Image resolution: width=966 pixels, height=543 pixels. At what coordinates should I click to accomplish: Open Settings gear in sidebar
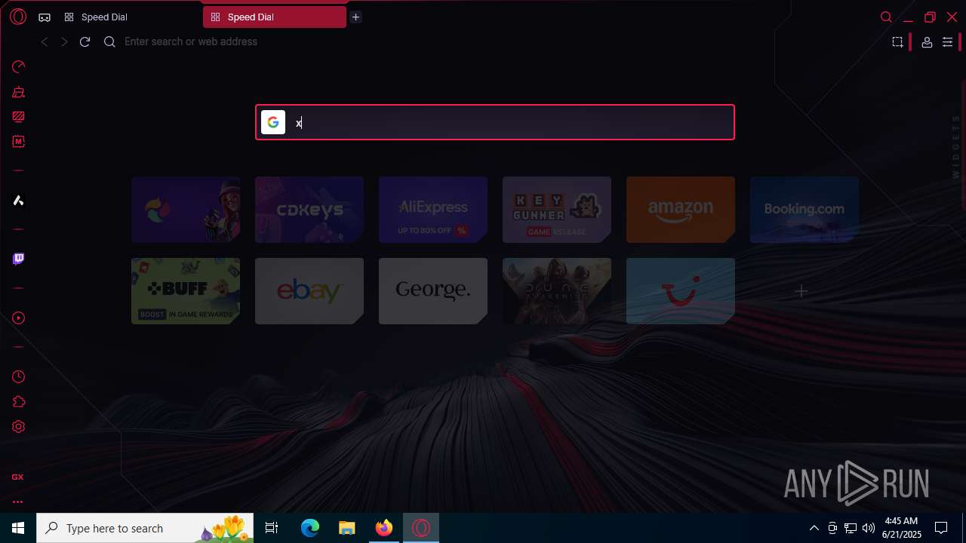coord(18,426)
